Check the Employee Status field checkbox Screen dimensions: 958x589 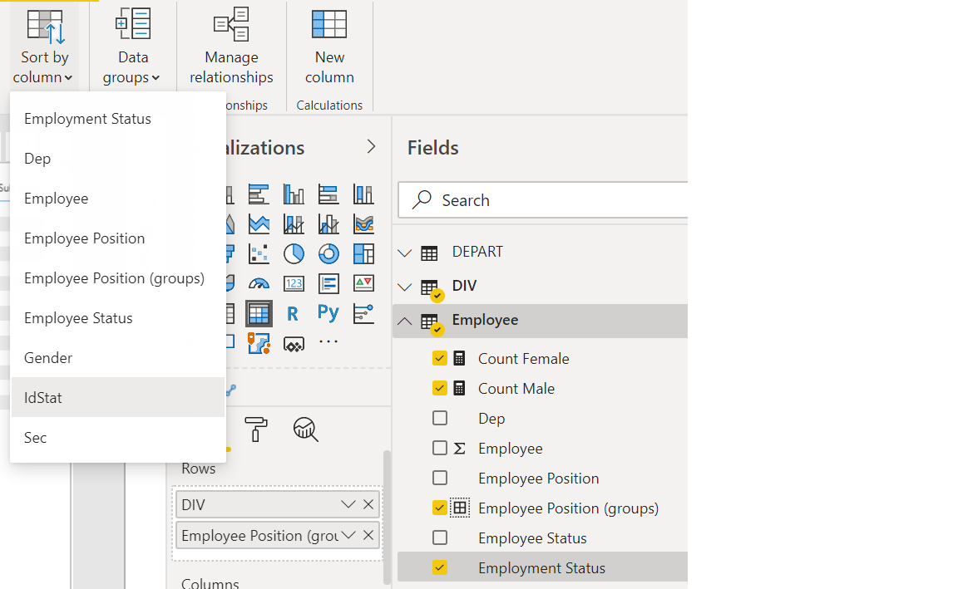[439, 537]
